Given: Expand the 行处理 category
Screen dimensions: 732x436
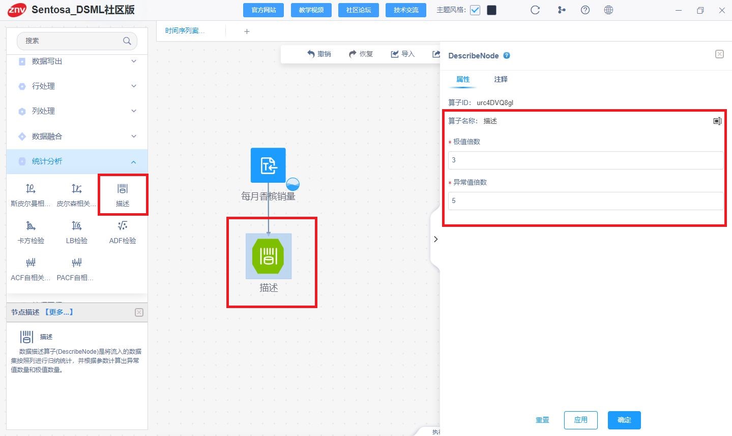Looking at the screenshot, I should coord(77,86).
